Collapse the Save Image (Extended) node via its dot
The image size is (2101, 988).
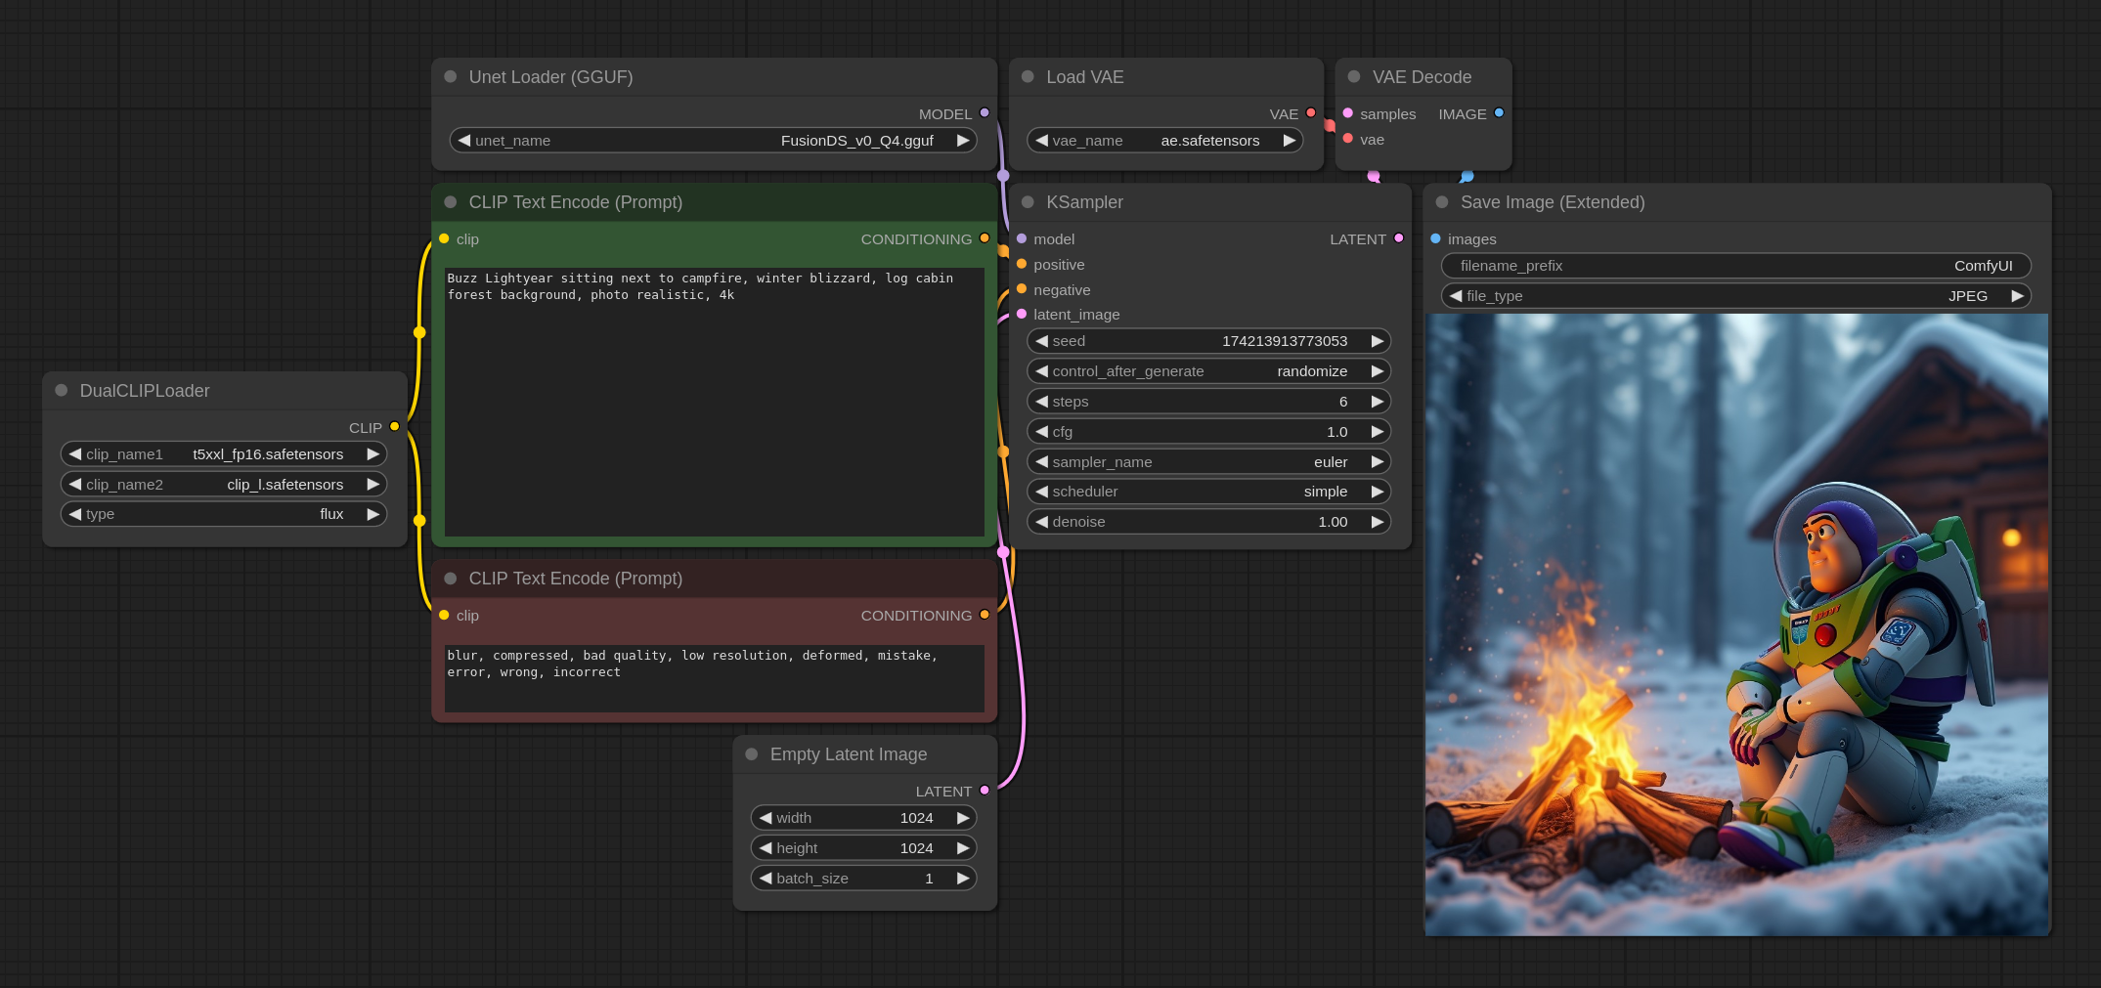1442,201
